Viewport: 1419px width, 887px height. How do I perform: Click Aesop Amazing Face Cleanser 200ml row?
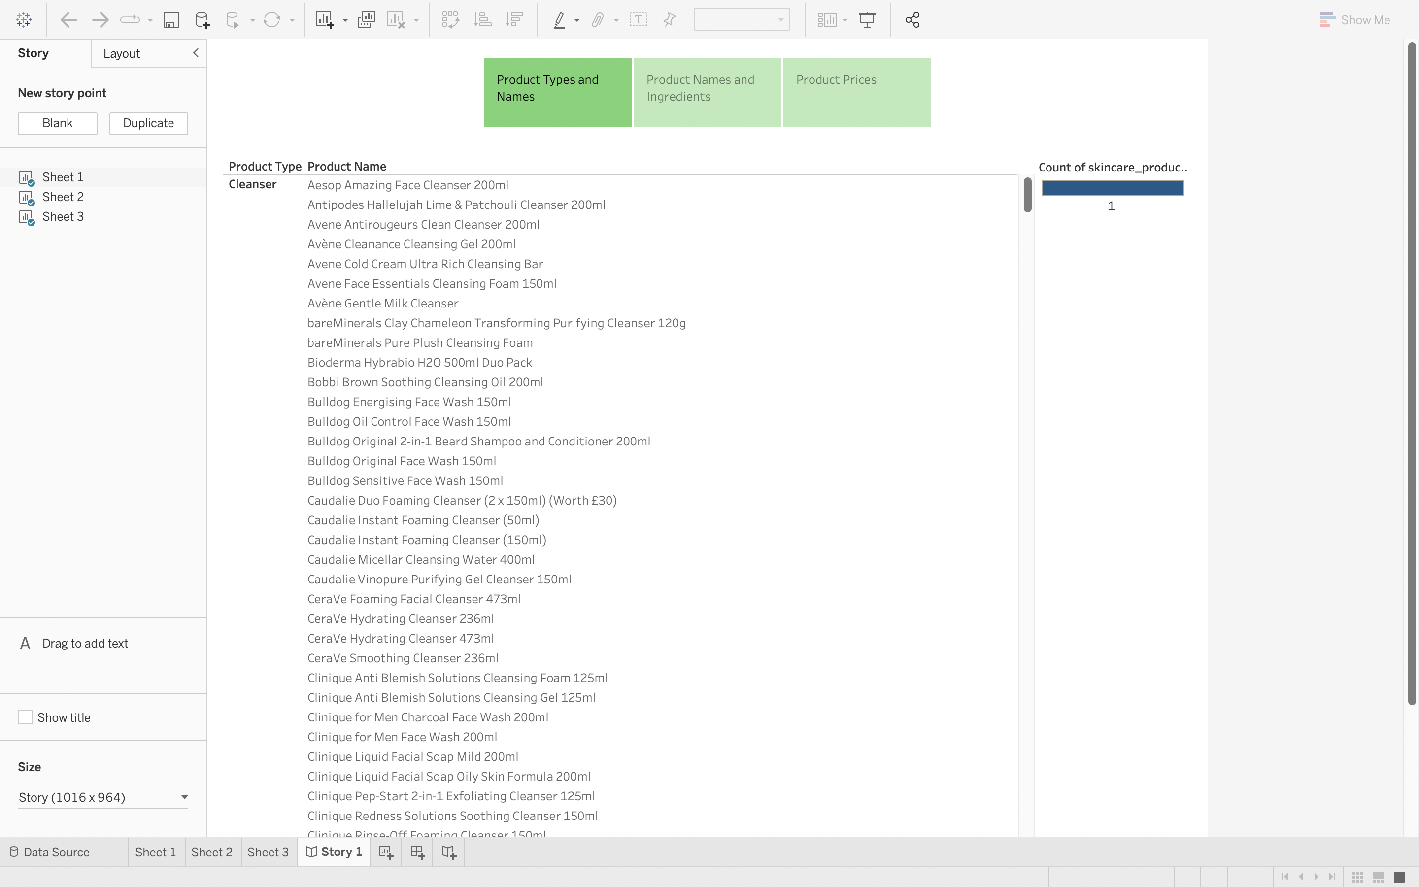(x=408, y=185)
